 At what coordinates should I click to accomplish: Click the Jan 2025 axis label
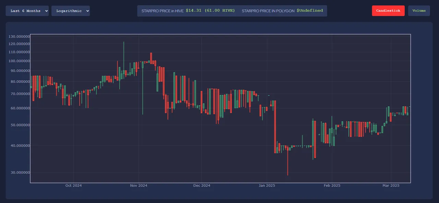267,186
